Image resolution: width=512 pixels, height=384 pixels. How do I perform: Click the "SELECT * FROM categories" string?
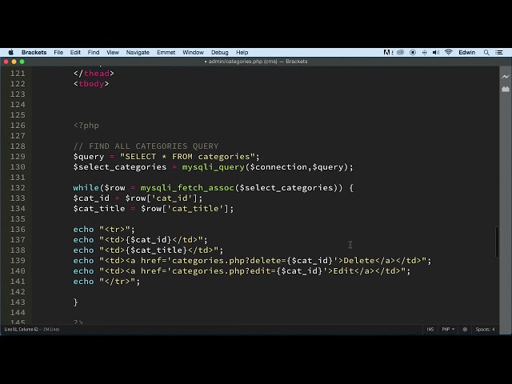click(x=187, y=157)
